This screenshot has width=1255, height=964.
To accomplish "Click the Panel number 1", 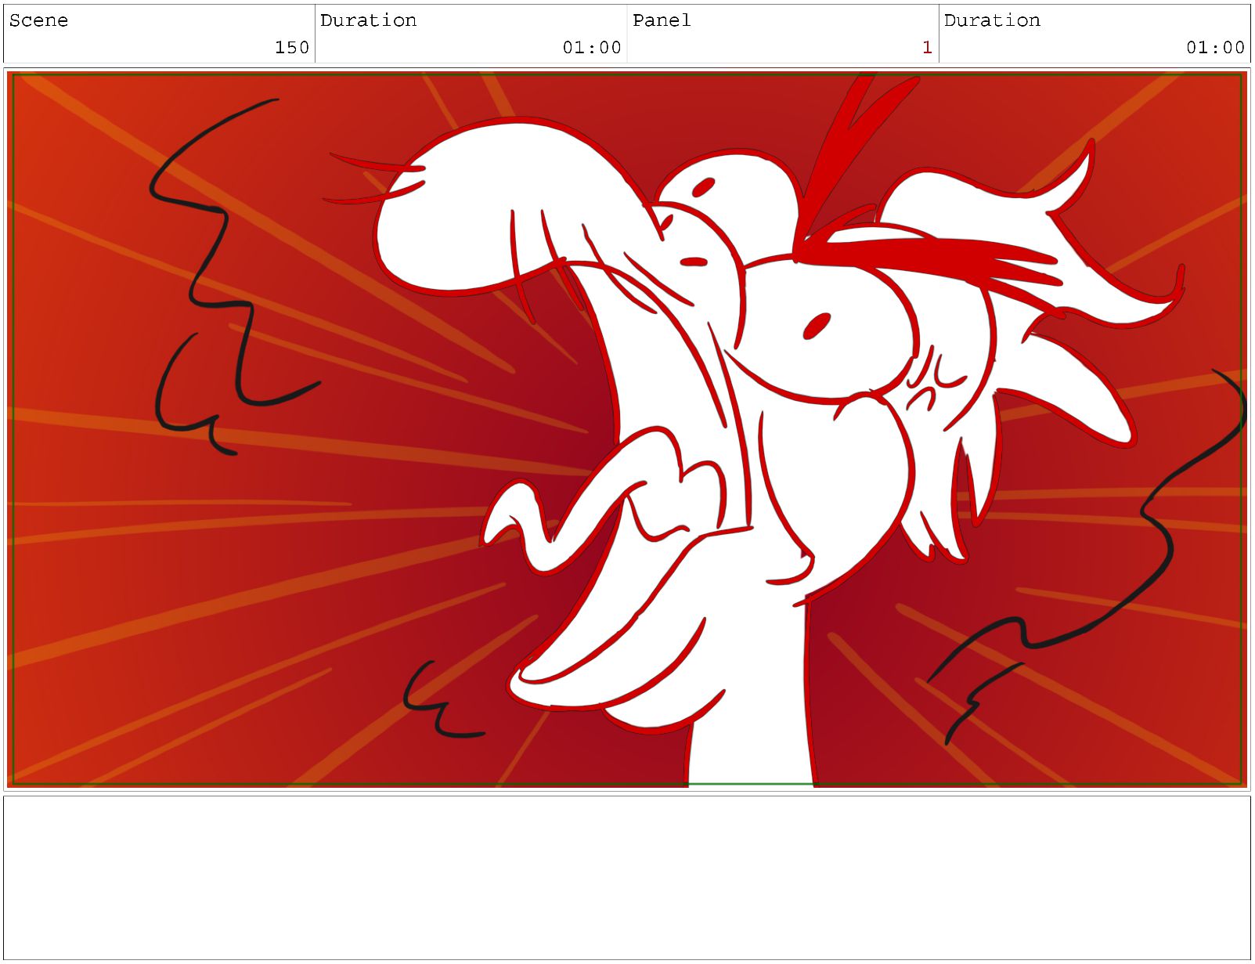I will (927, 48).
